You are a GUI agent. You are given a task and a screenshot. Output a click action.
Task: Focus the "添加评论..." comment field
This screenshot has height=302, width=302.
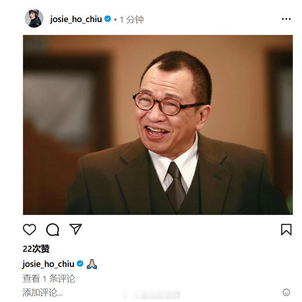(150, 292)
